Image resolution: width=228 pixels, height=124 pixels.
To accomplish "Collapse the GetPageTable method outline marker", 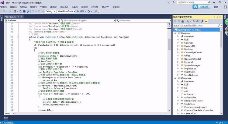I will (x=18, y=37).
